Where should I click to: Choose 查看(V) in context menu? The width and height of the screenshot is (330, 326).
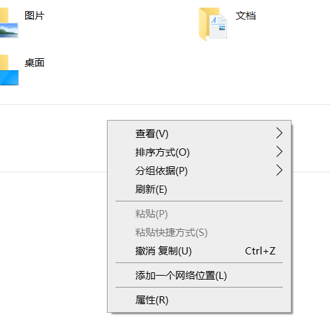[x=199, y=134]
